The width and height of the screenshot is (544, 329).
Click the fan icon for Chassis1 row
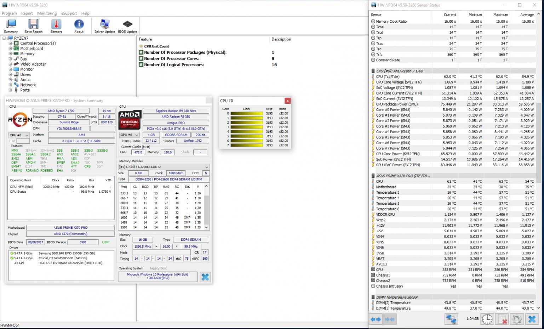coord(373,275)
